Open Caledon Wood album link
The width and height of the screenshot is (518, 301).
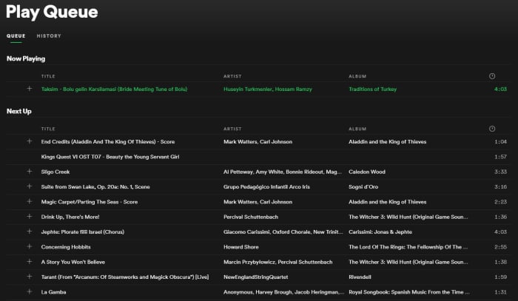click(x=369, y=172)
